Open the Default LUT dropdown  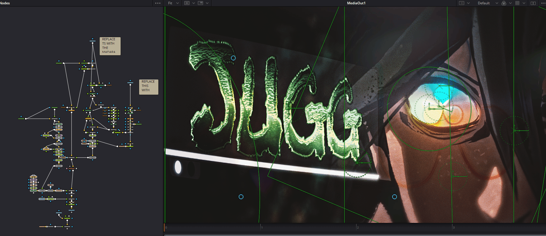488,3
